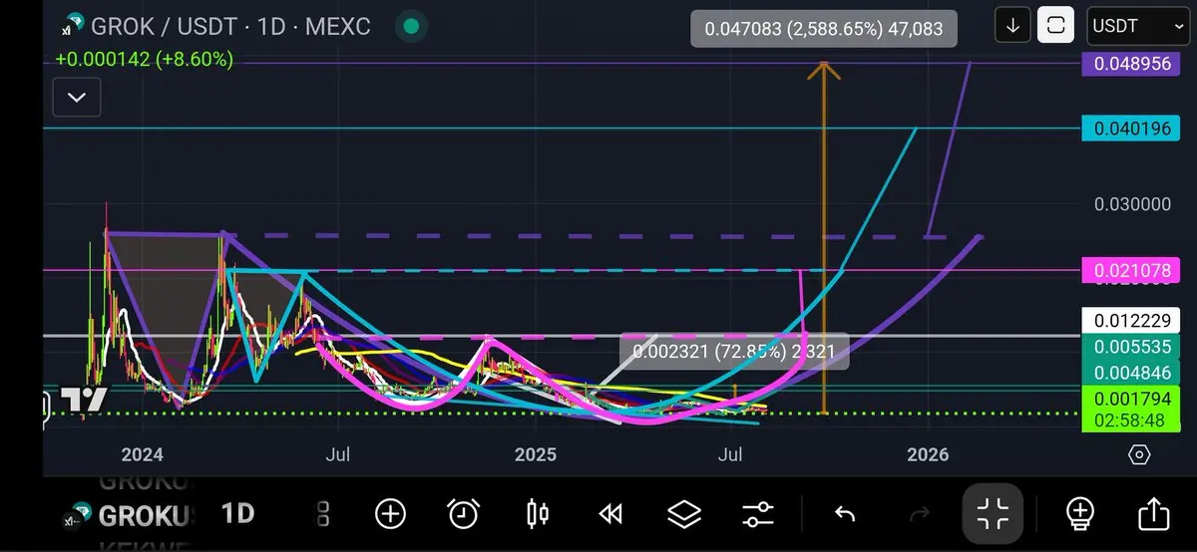Viewport: 1197px width, 552px height.
Task: Click the 2026 label on time axis
Action: coord(928,455)
